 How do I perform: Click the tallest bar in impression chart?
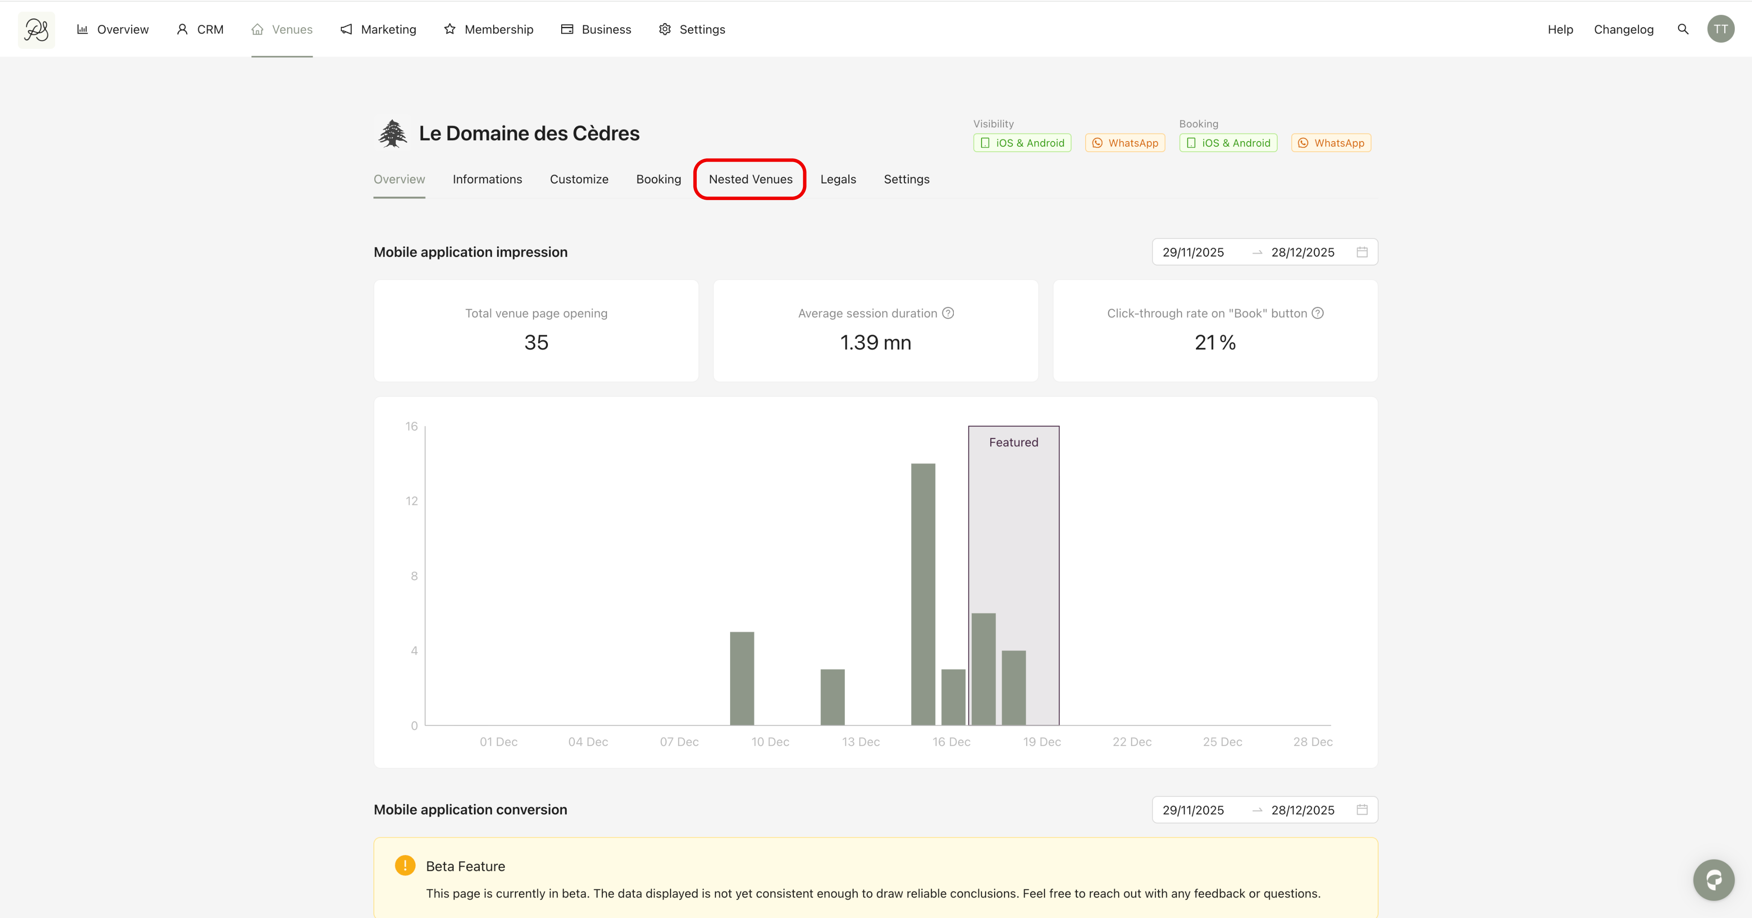tap(922, 593)
